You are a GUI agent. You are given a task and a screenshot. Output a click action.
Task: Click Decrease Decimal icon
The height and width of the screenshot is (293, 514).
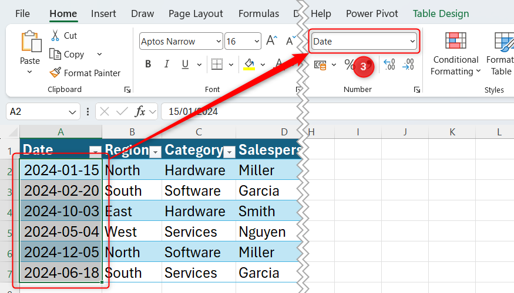tap(408, 64)
